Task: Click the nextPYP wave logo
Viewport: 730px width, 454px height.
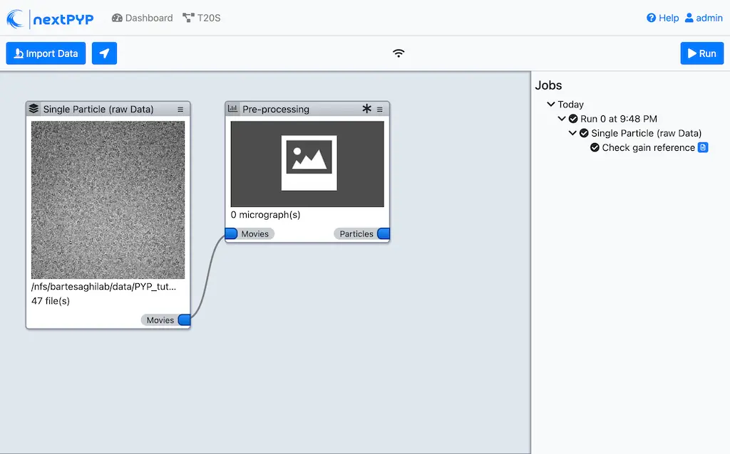Action: (16, 18)
